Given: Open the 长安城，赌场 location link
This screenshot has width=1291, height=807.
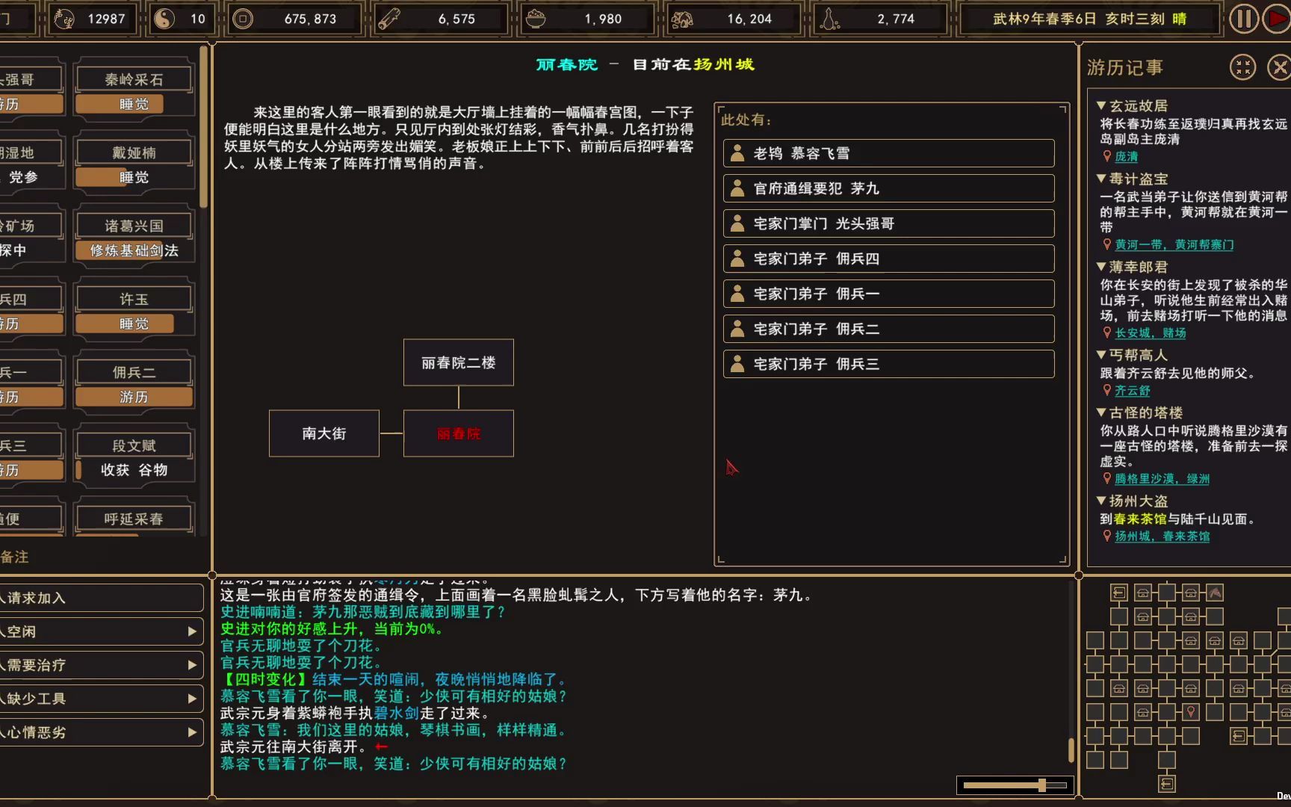Looking at the screenshot, I should coord(1150,333).
